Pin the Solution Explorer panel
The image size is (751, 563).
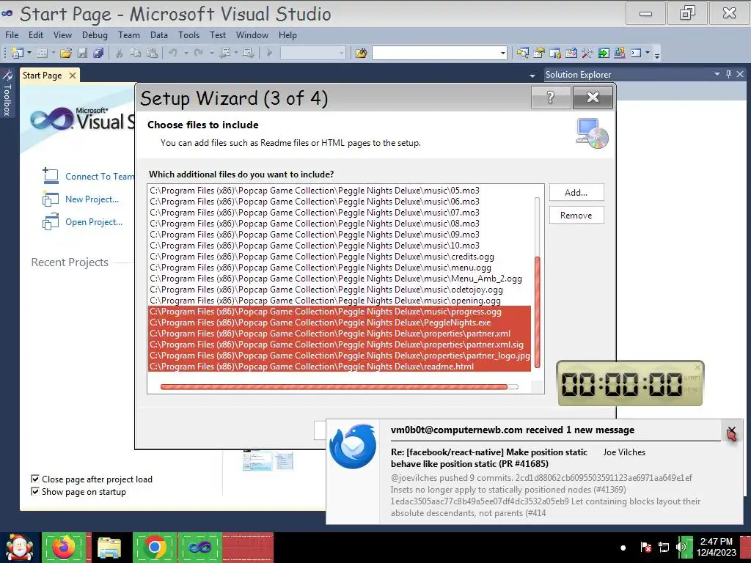point(728,74)
